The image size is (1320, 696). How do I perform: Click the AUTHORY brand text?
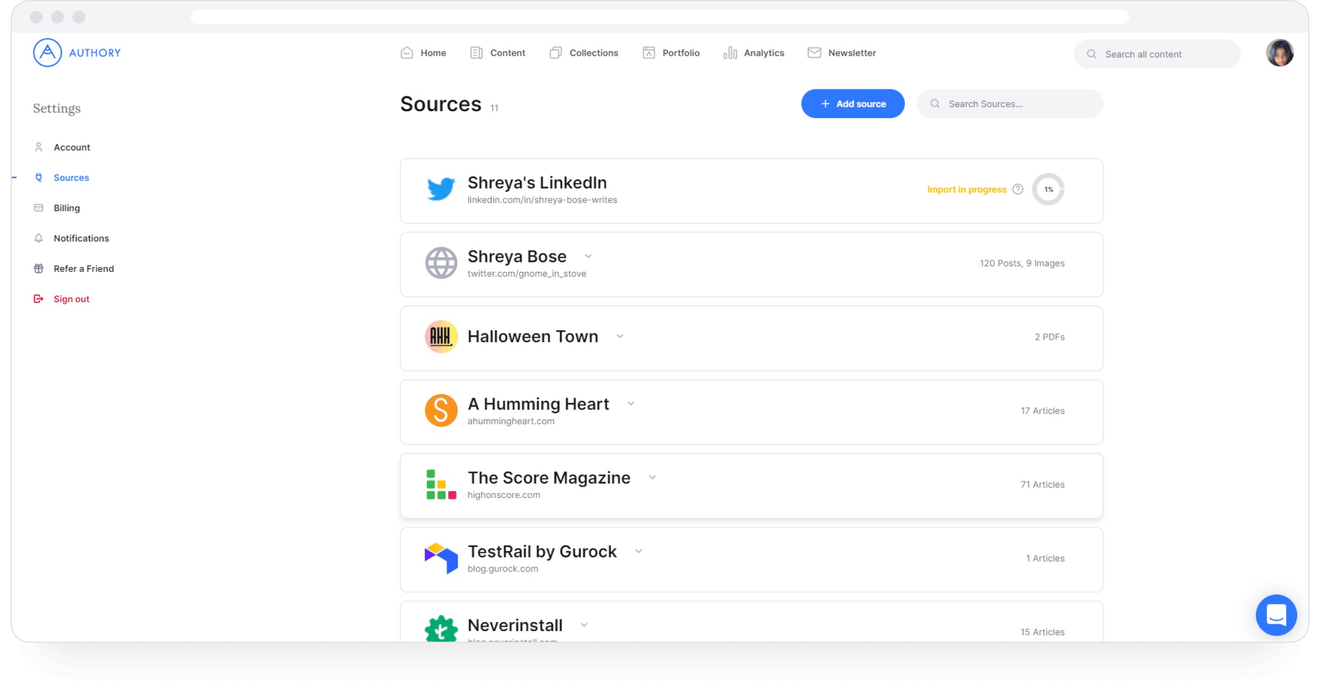click(95, 53)
